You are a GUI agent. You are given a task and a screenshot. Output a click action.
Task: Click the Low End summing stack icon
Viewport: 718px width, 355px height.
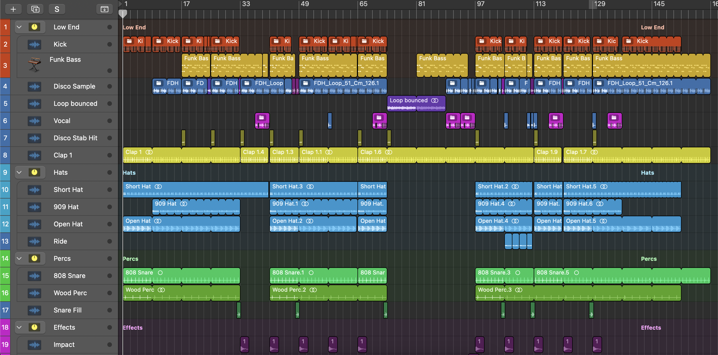pyautogui.click(x=34, y=27)
